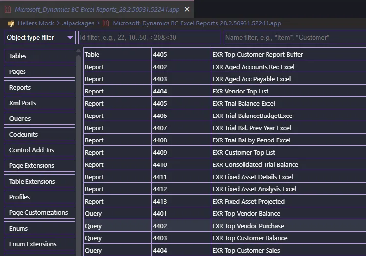Filter by Enum Extensions
This screenshot has height=256, width=366.
tap(40, 244)
